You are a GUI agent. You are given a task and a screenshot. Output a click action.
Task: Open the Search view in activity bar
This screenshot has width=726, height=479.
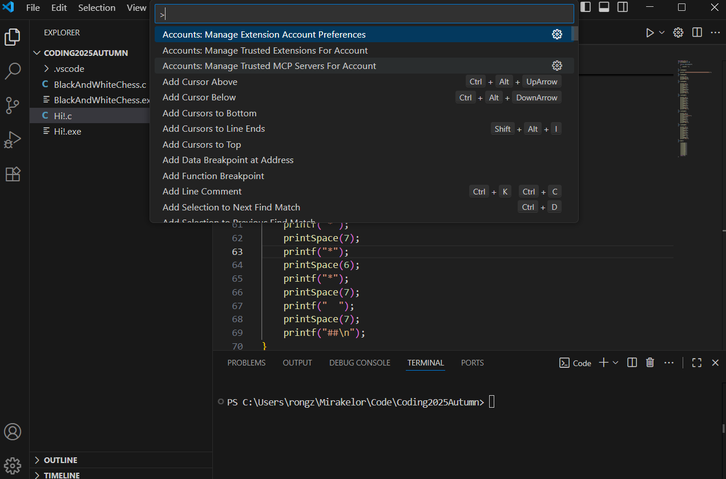(x=13, y=71)
